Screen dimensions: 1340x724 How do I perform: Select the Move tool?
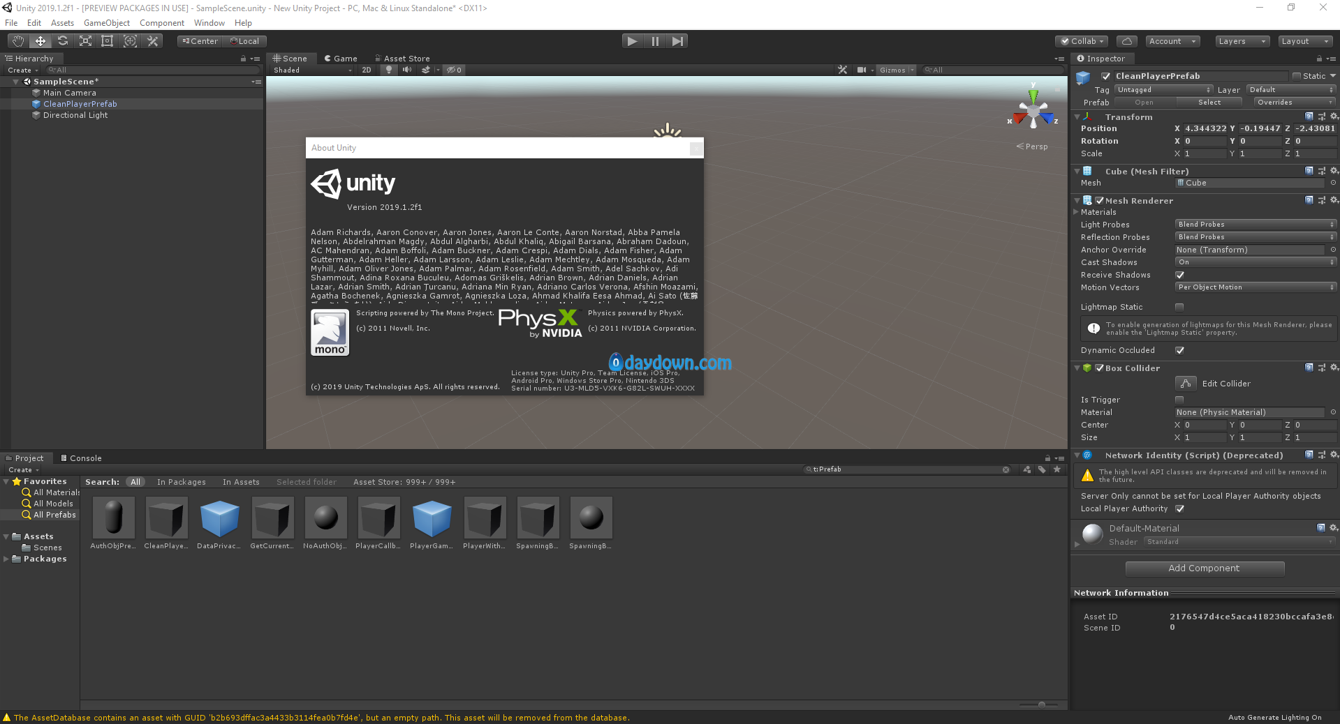pos(41,41)
